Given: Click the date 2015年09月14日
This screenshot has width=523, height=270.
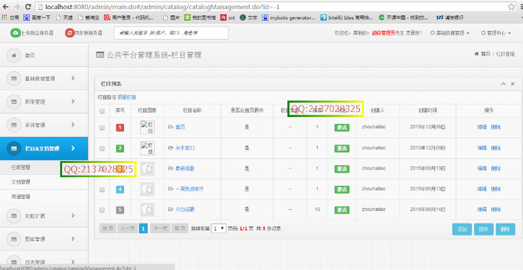Looking at the screenshot, I should pyautogui.click(x=427, y=209).
